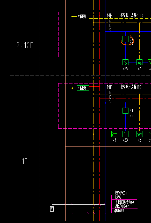
Task: Select the MB label next to 报警地址点数:89
Action: (x=110, y=87)
